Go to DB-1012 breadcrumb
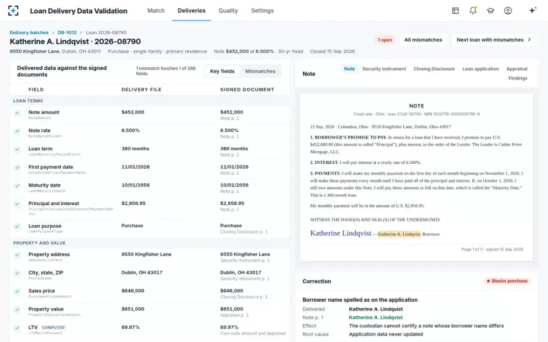This screenshot has width=548, height=342. pyautogui.click(x=67, y=33)
